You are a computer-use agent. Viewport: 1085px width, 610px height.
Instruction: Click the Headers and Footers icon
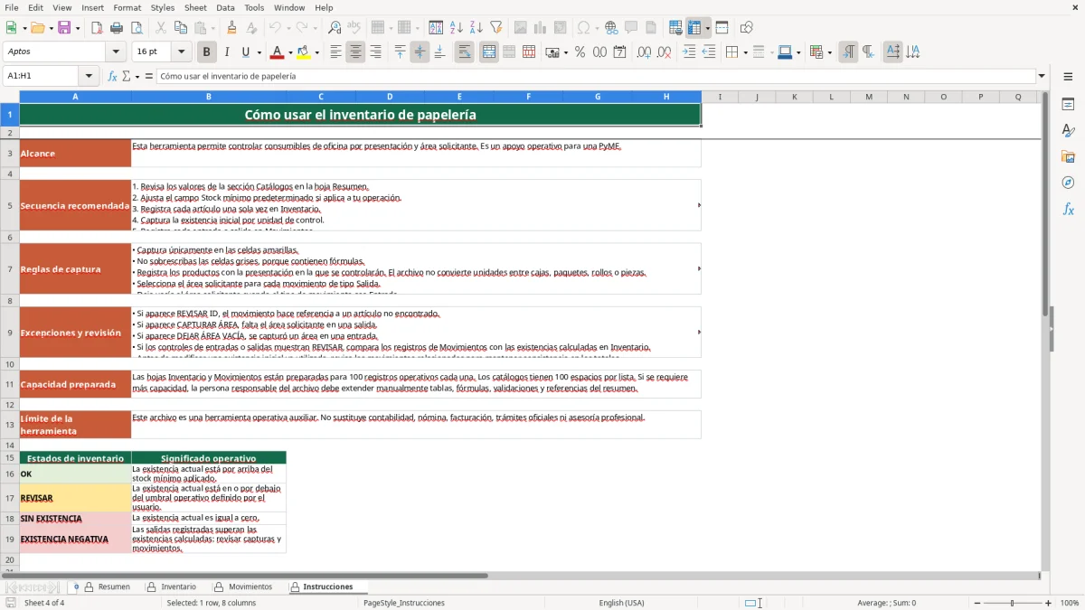pos(651,28)
